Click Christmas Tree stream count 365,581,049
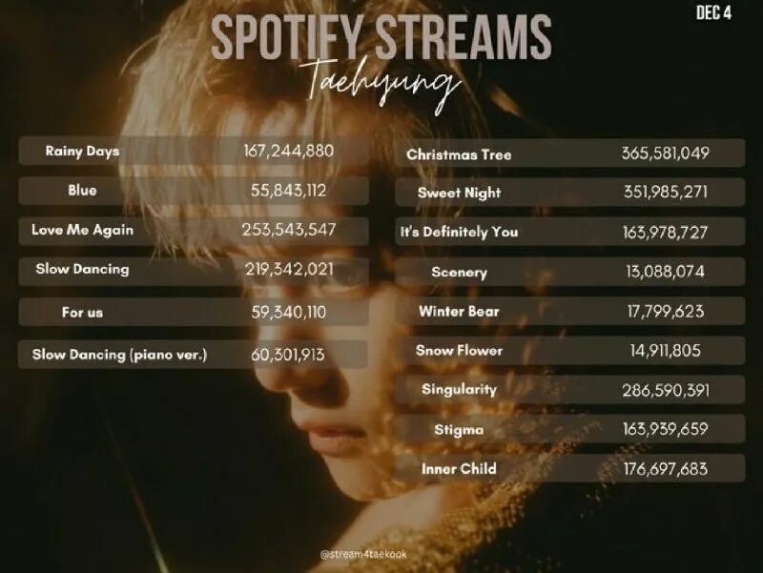Screen dimensions: 763x573 coord(665,153)
